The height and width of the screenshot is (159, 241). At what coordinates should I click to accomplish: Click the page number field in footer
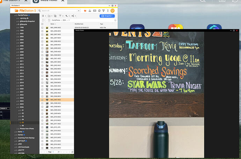coord(53,152)
